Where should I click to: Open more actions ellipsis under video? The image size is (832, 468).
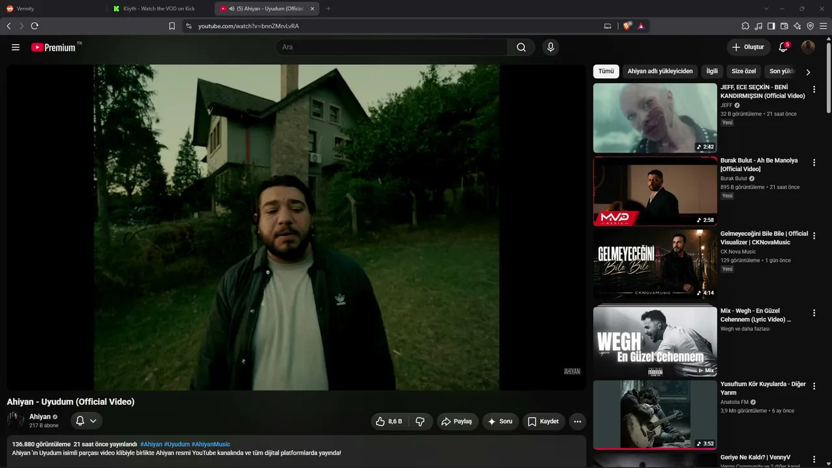pos(577,421)
